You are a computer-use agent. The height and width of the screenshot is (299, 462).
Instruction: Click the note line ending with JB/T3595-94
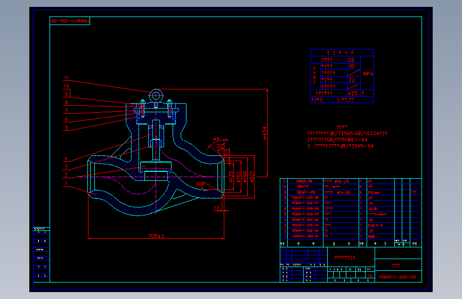click(x=341, y=146)
